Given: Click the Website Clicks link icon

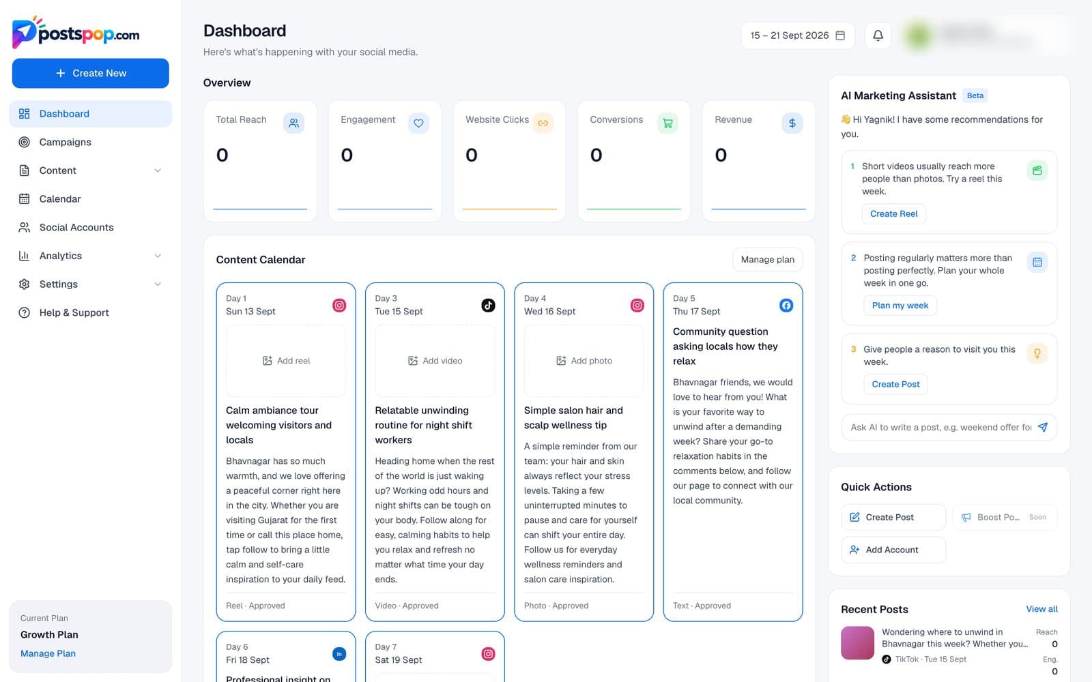Looking at the screenshot, I should (543, 123).
